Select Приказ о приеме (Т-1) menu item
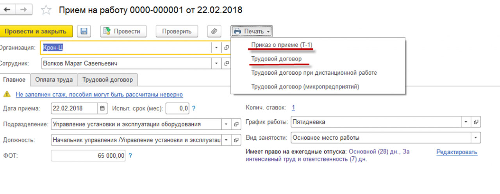 click(282, 45)
